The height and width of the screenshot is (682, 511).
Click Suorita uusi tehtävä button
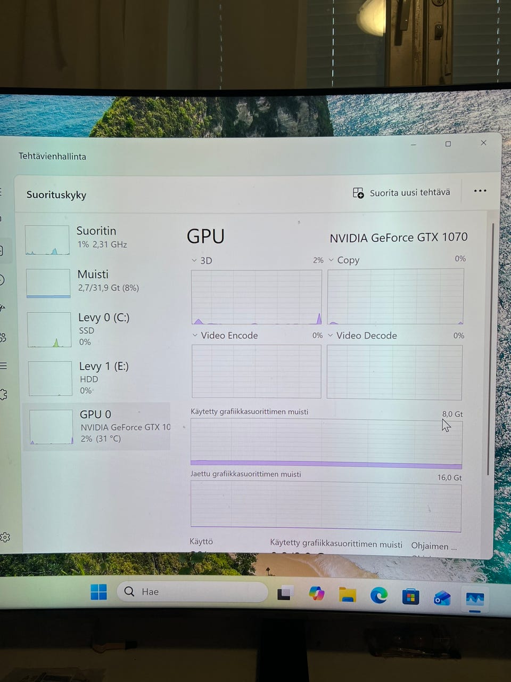401,192
